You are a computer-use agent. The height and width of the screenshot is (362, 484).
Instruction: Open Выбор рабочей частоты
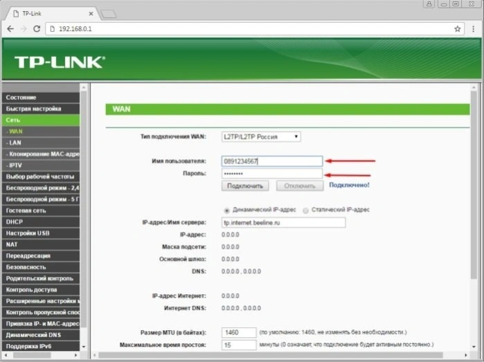[41, 177]
